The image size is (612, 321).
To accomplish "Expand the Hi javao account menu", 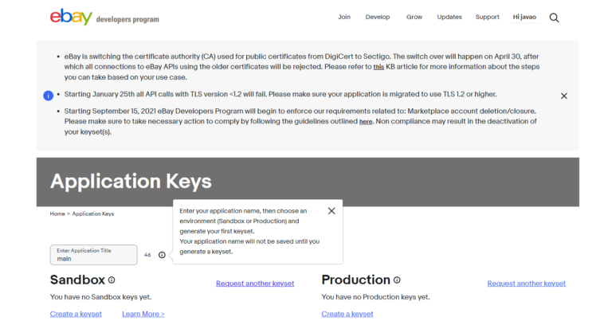I will pos(526,17).
